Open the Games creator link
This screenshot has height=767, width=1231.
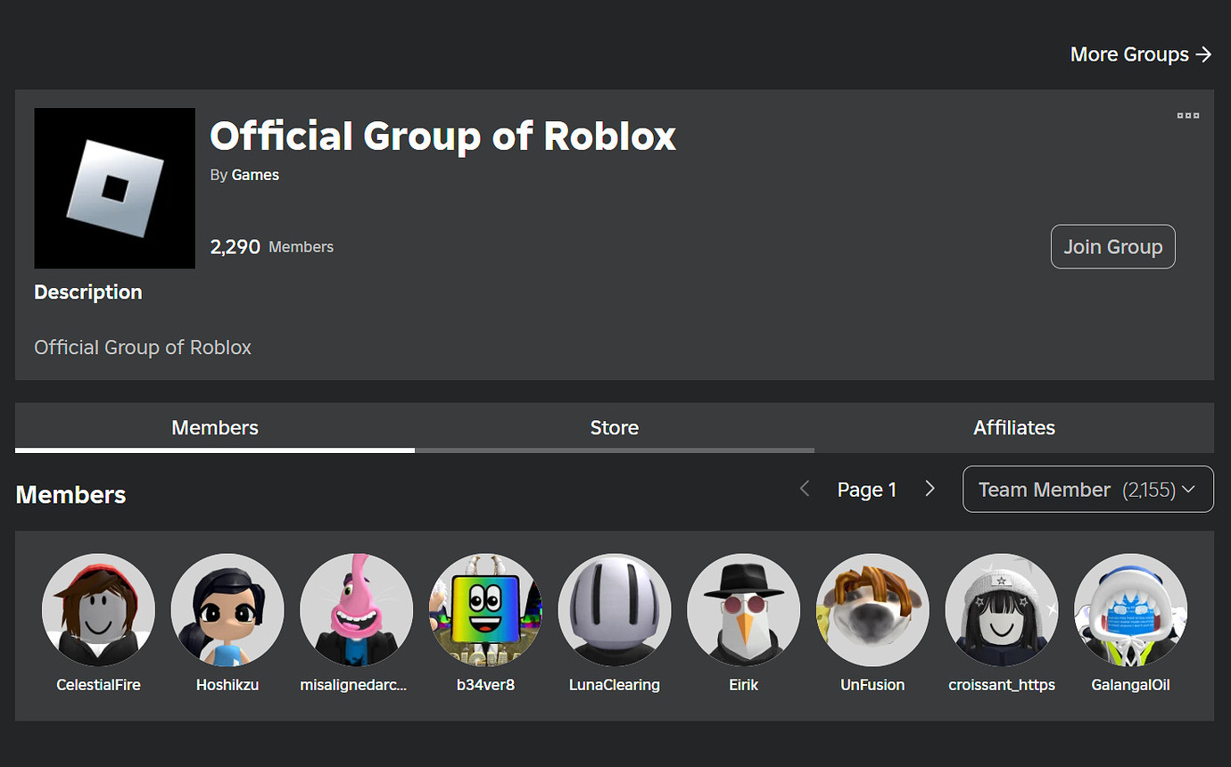pos(255,175)
